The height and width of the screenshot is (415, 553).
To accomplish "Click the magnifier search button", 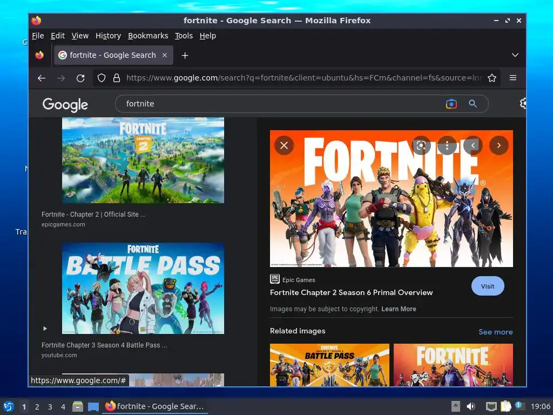I will point(473,104).
